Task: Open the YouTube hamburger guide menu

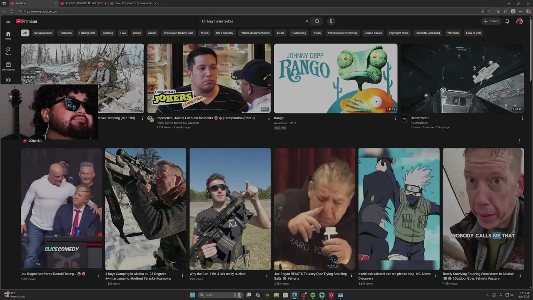Action: [x=8, y=21]
